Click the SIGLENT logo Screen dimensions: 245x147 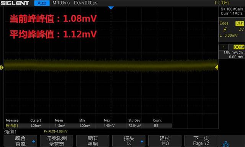pos(15,3)
